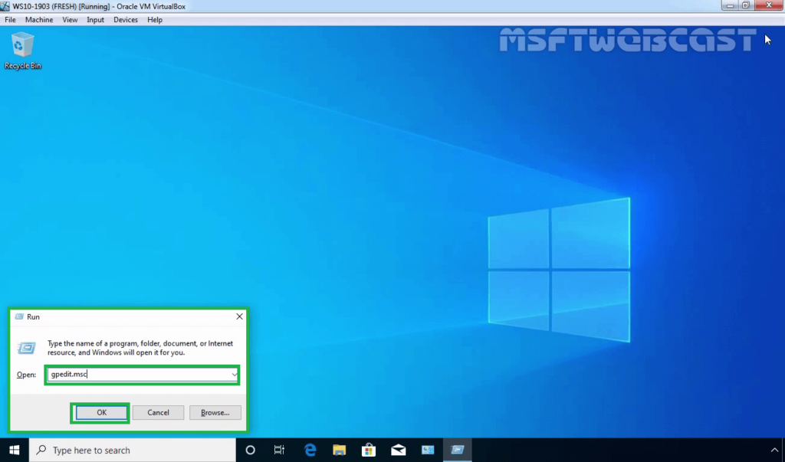This screenshot has width=785, height=462.
Task: Open File Explorer from taskbar
Action: pos(340,450)
